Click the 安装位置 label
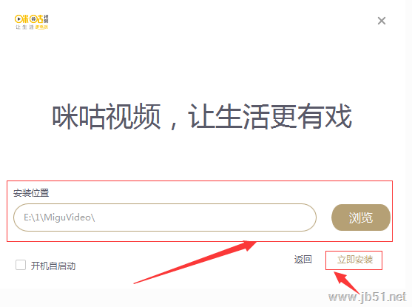 pos(31,193)
